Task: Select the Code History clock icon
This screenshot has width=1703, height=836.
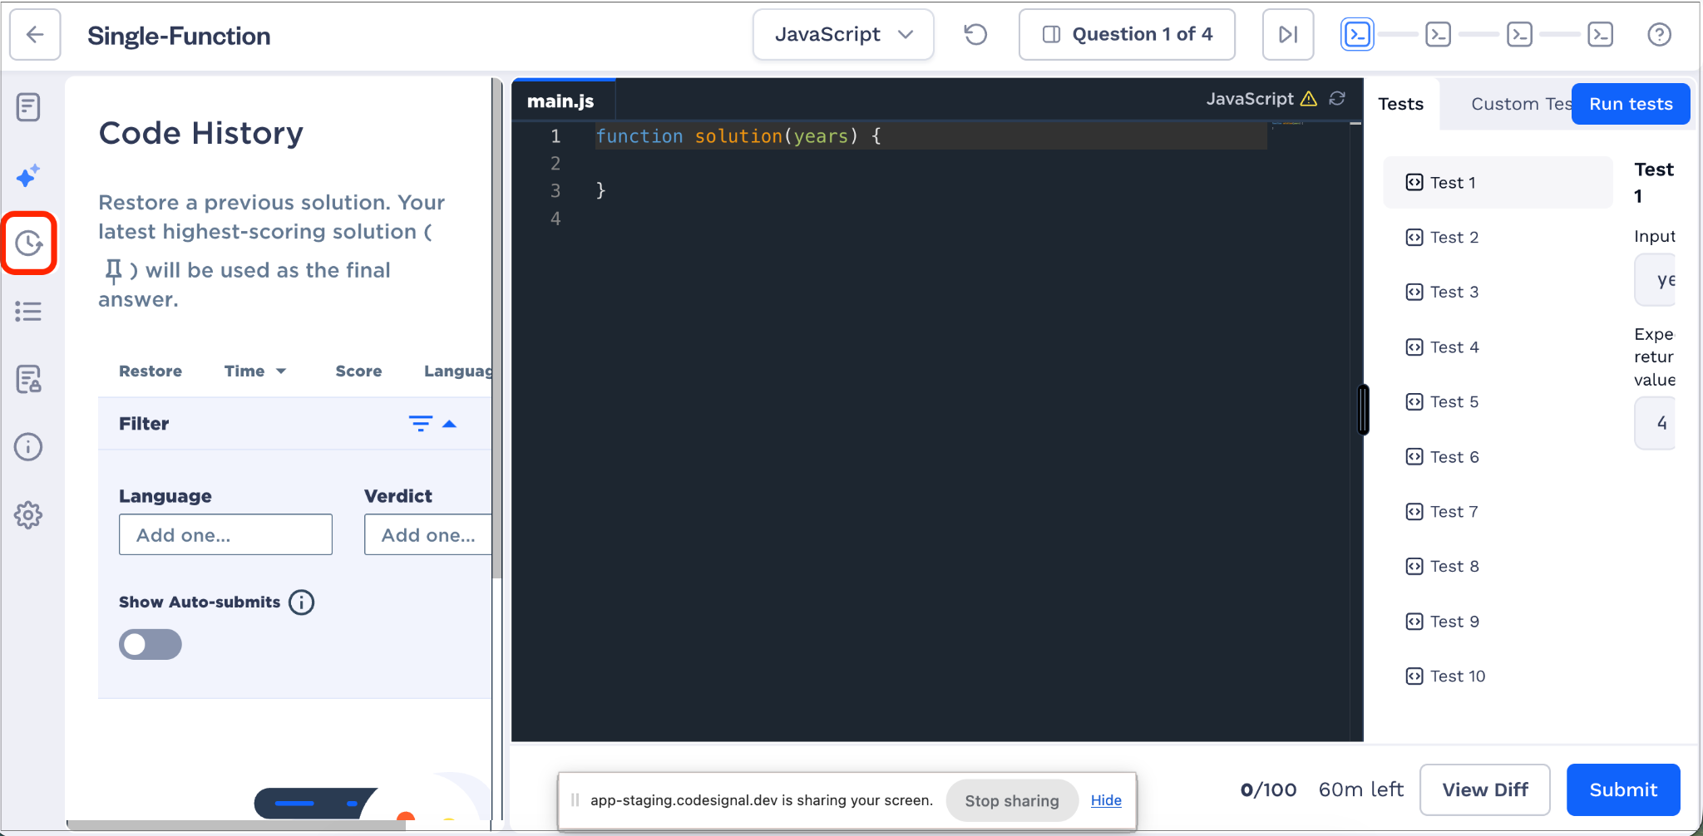Action: [29, 243]
